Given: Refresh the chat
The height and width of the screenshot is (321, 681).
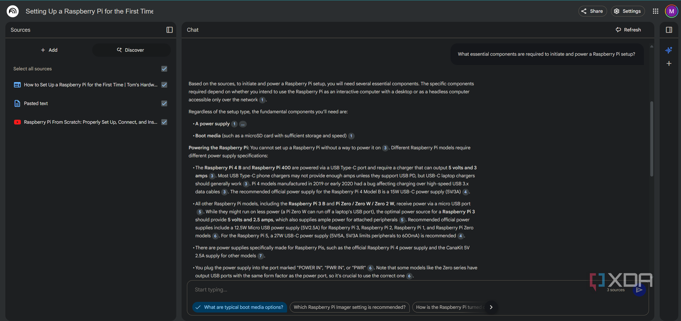Looking at the screenshot, I should (x=628, y=30).
